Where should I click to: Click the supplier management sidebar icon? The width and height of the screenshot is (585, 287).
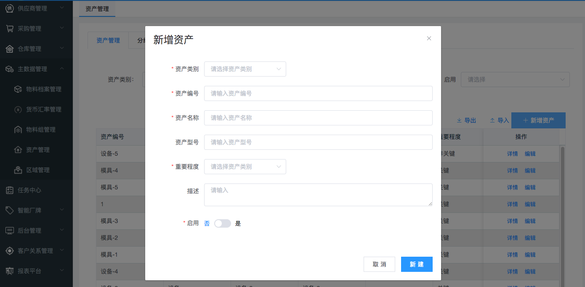tap(9, 8)
